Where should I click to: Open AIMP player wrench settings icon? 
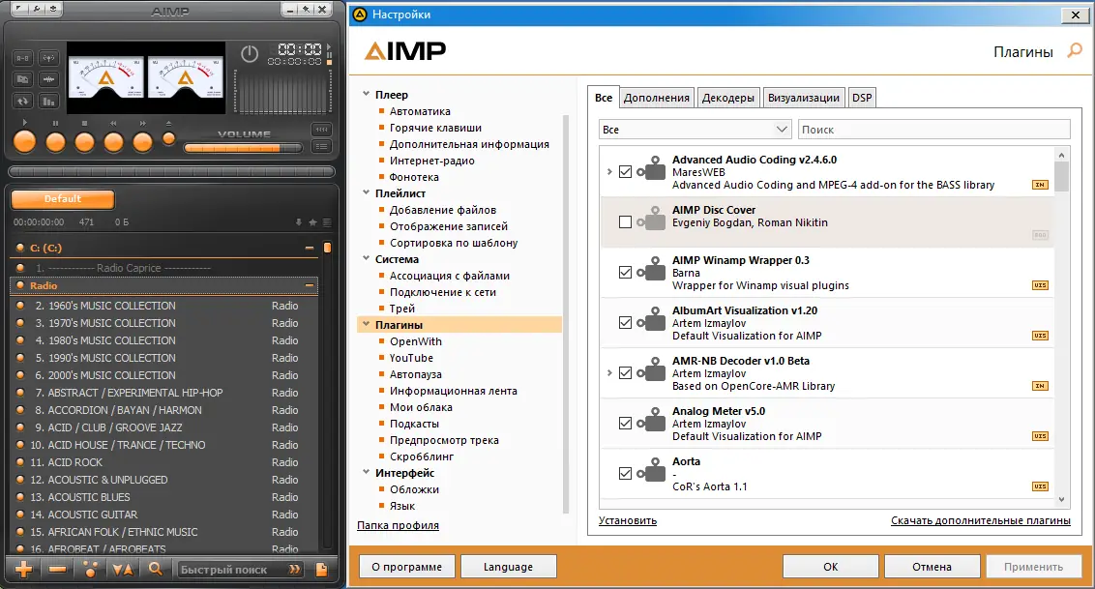(37, 9)
